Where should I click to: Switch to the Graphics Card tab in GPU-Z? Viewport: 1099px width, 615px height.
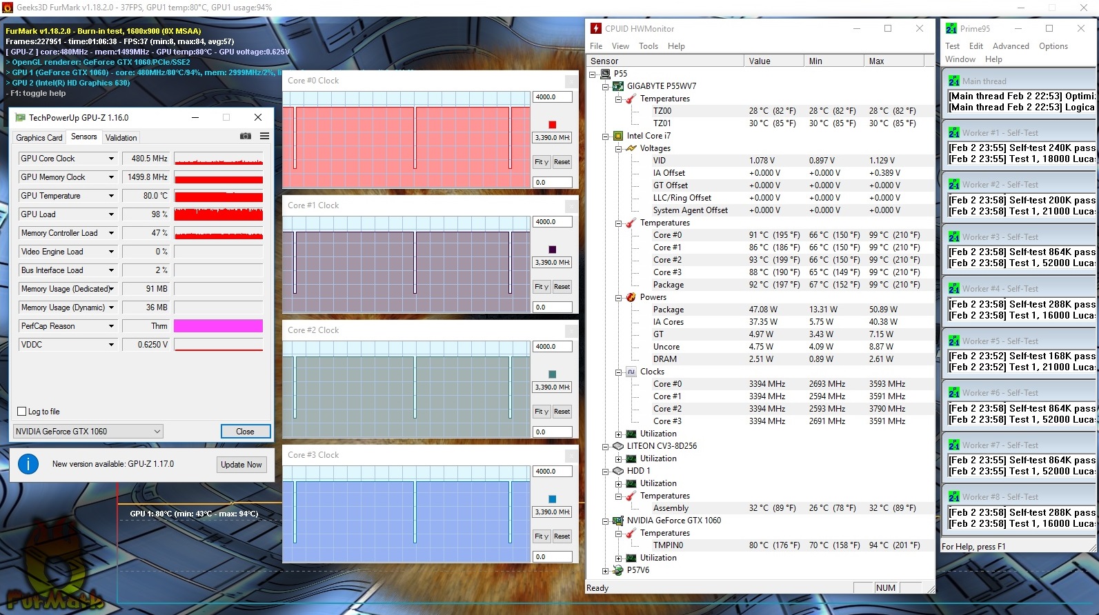(39, 138)
